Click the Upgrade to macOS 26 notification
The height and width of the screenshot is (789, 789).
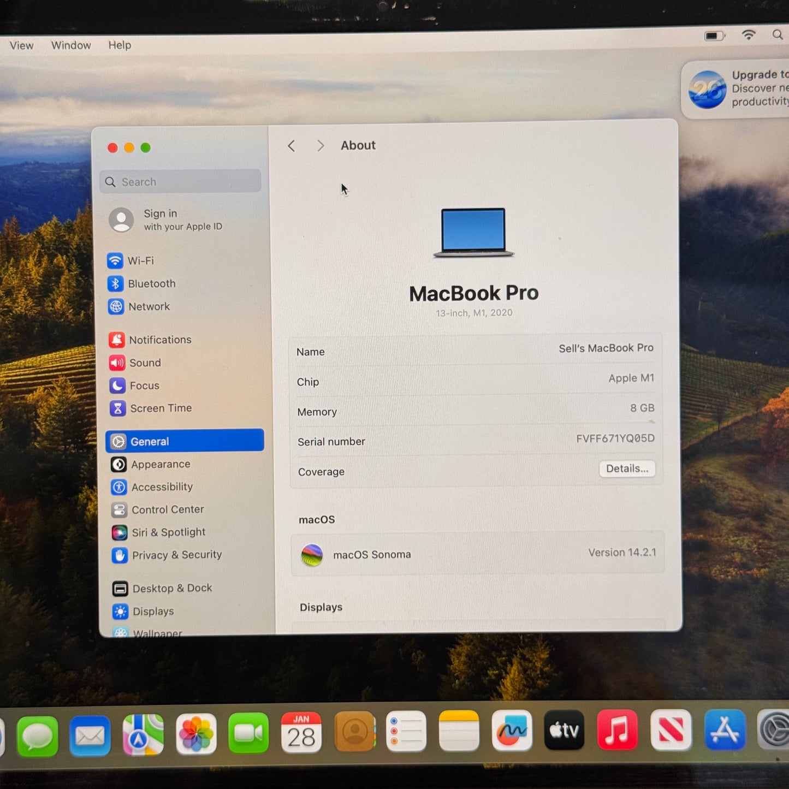coord(735,89)
